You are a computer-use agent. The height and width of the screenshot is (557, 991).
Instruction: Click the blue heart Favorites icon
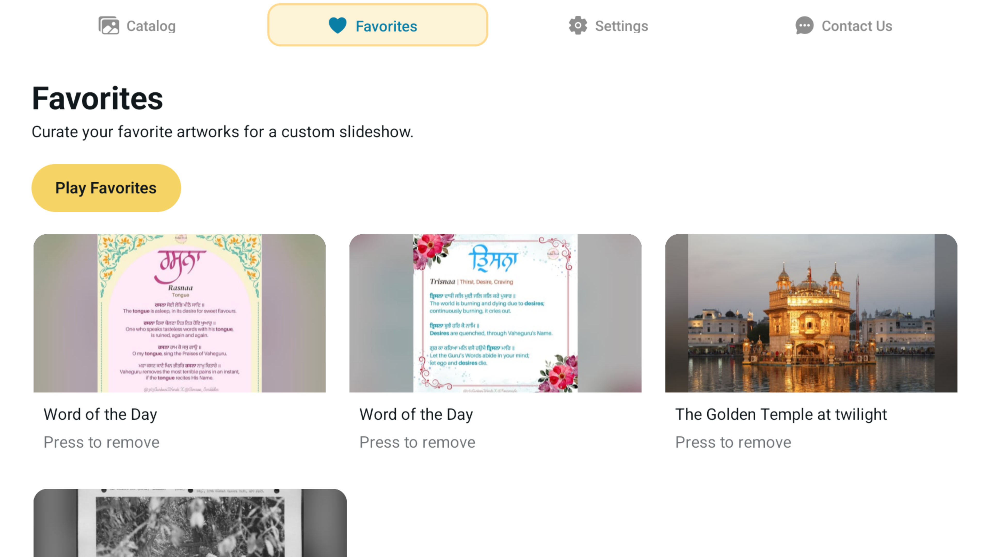[x=337, y=26]
